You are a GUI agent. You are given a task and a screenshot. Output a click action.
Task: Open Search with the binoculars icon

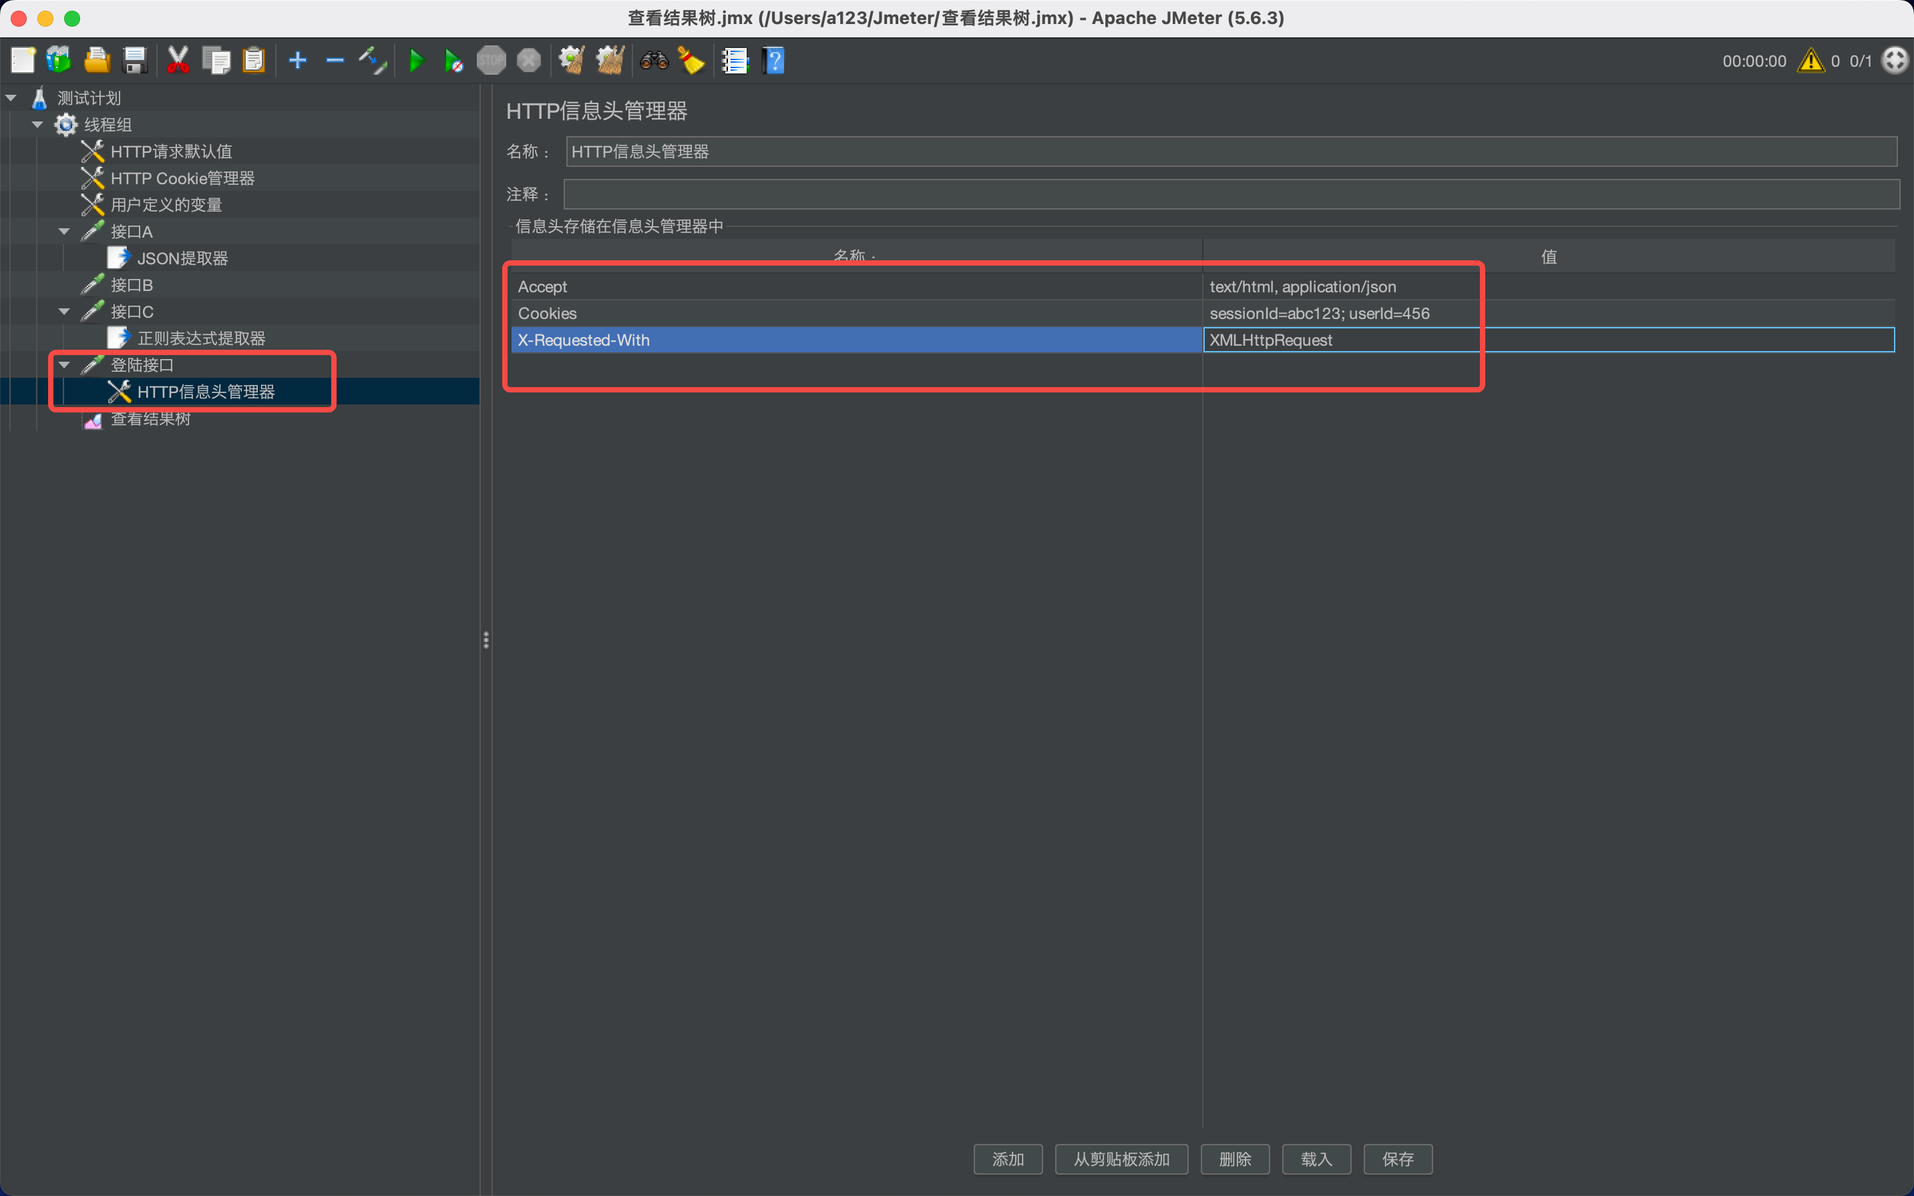point(654,61)
